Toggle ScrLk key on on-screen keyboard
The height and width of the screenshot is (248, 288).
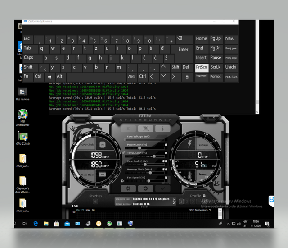(x=216, y=67)
